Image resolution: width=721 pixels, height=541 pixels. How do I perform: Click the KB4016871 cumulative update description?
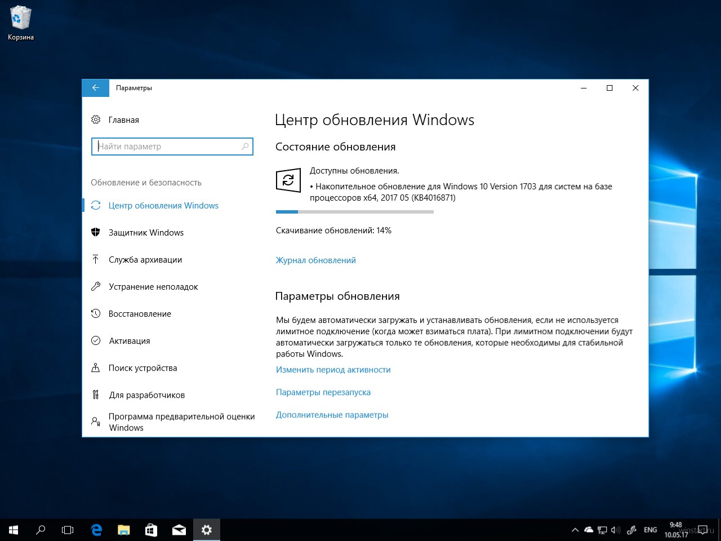(461, 192)
